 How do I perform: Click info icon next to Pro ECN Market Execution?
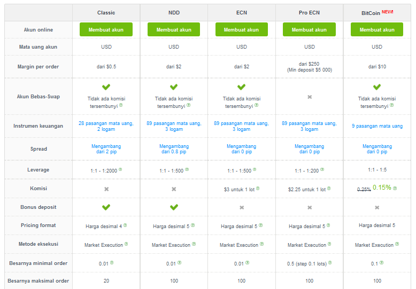329,244
